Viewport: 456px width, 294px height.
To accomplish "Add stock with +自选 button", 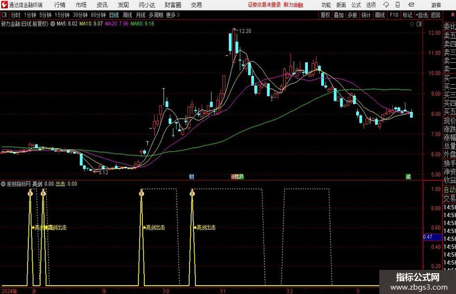I will click(x=422, y=15).
